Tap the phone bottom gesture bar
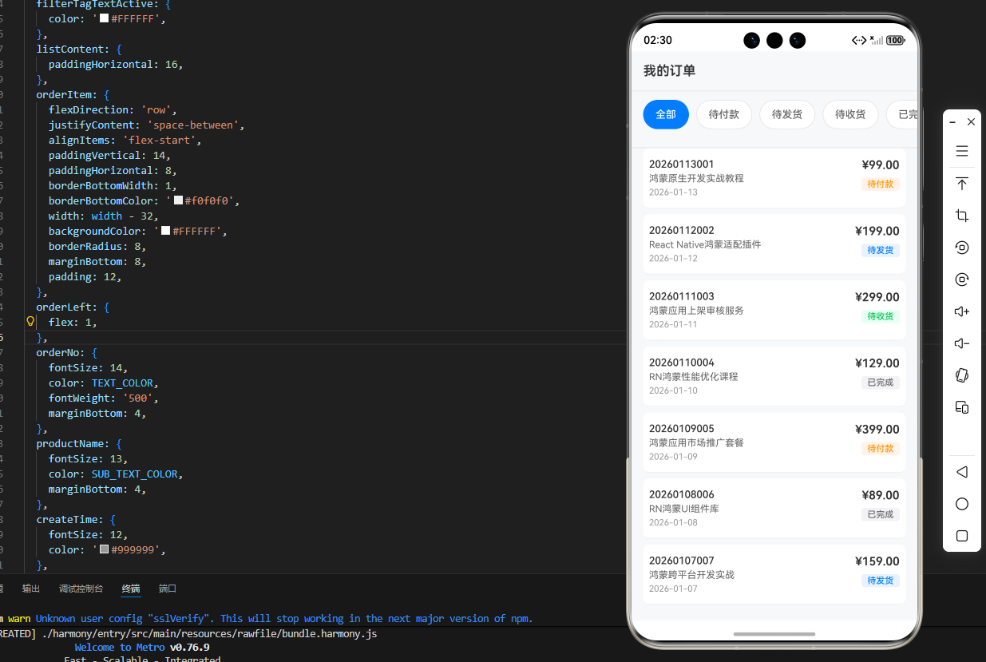This screenshot has height=662, width=986. 774,634
